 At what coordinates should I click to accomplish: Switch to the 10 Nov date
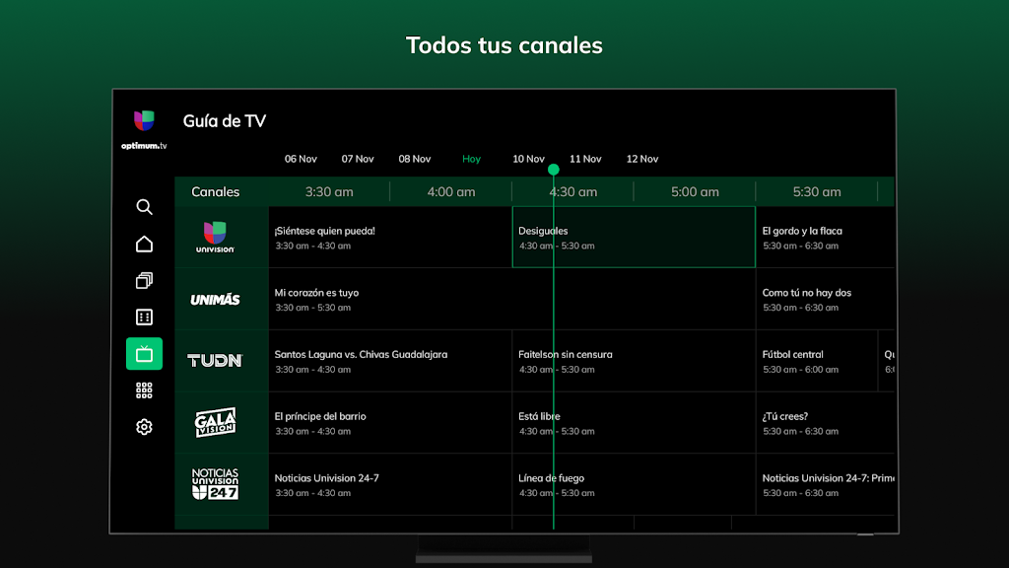[x=528, y=159]
